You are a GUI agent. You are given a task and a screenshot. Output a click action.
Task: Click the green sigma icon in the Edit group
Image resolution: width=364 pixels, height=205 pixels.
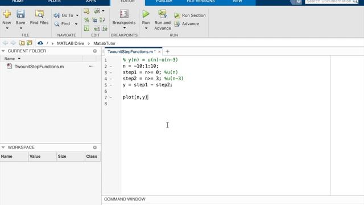click(x=86, y=28)
